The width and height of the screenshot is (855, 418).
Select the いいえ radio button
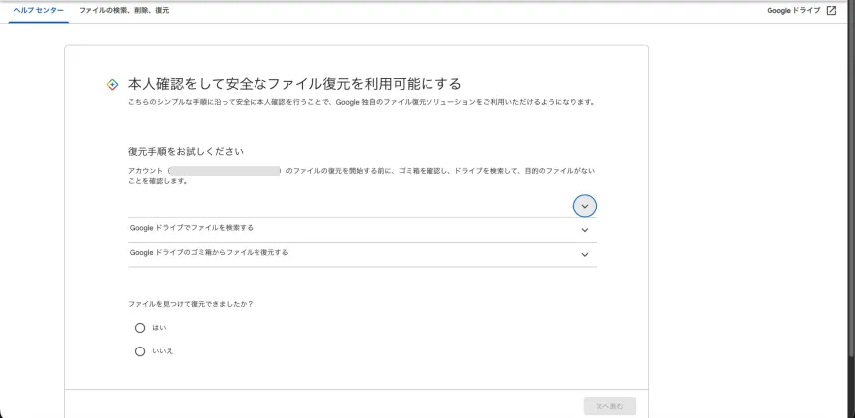[x=140, y=351]
